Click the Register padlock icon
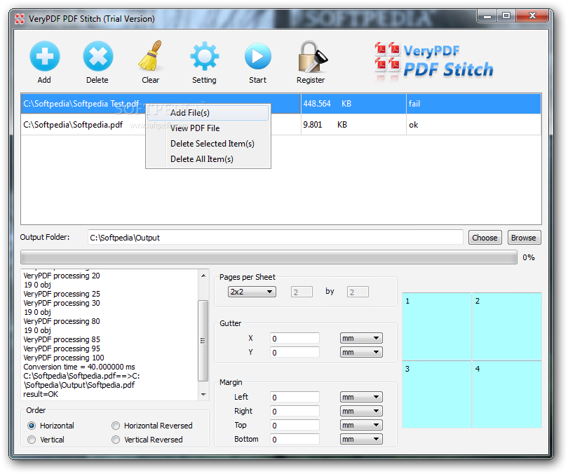This screenshot has width=568, height=474. [x=312, y=57]
